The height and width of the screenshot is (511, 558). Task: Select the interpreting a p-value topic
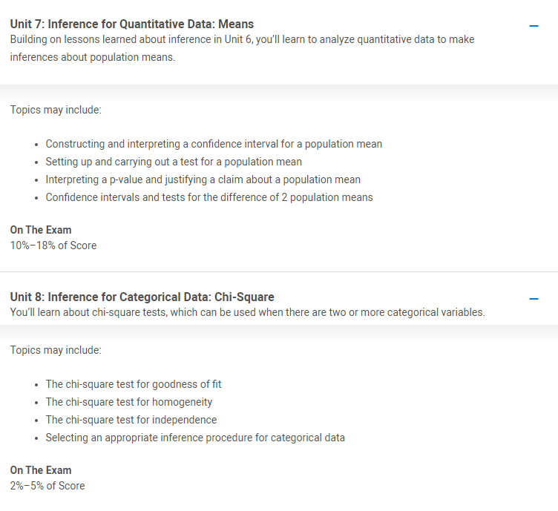[203, 179]
